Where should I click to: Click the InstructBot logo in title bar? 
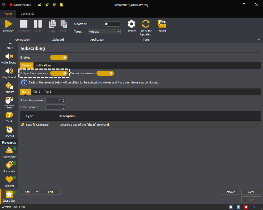point(4,5)
